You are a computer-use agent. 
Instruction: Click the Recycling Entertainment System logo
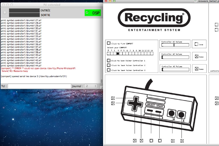[x=154, y=20]
